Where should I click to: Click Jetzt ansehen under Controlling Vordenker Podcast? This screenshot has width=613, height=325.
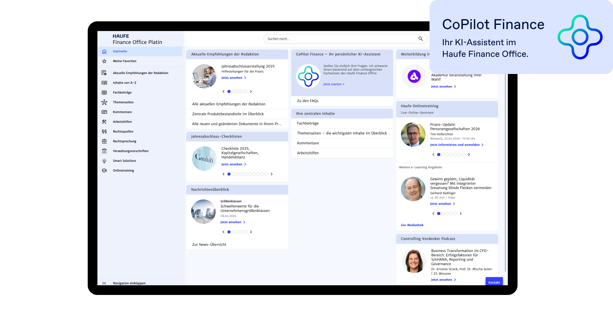click(443, 280)
